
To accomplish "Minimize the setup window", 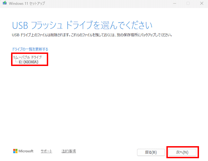I will pos(175,3).
